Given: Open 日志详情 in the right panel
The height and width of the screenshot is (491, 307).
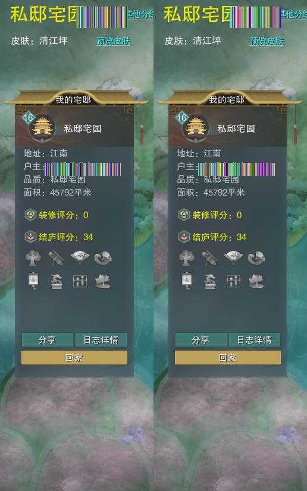Looking at the screenshot, I should tap(255, 340).
